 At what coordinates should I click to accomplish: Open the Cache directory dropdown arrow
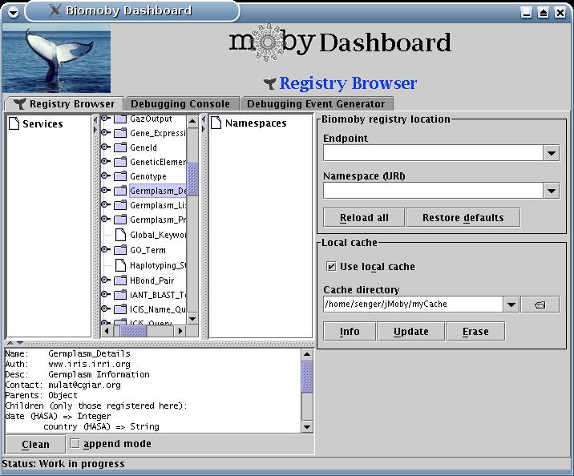511,305
